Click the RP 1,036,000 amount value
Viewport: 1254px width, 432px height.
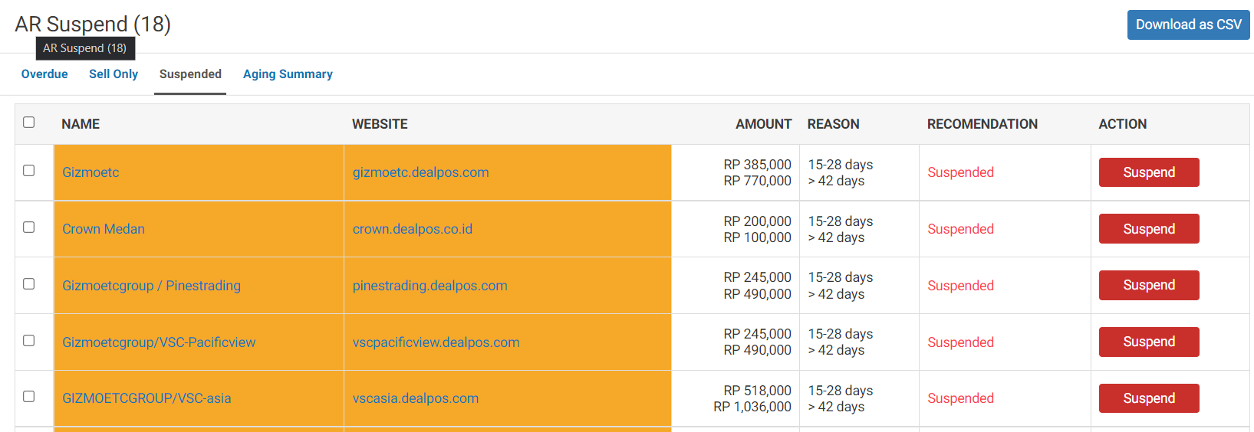tap(752, 407)
